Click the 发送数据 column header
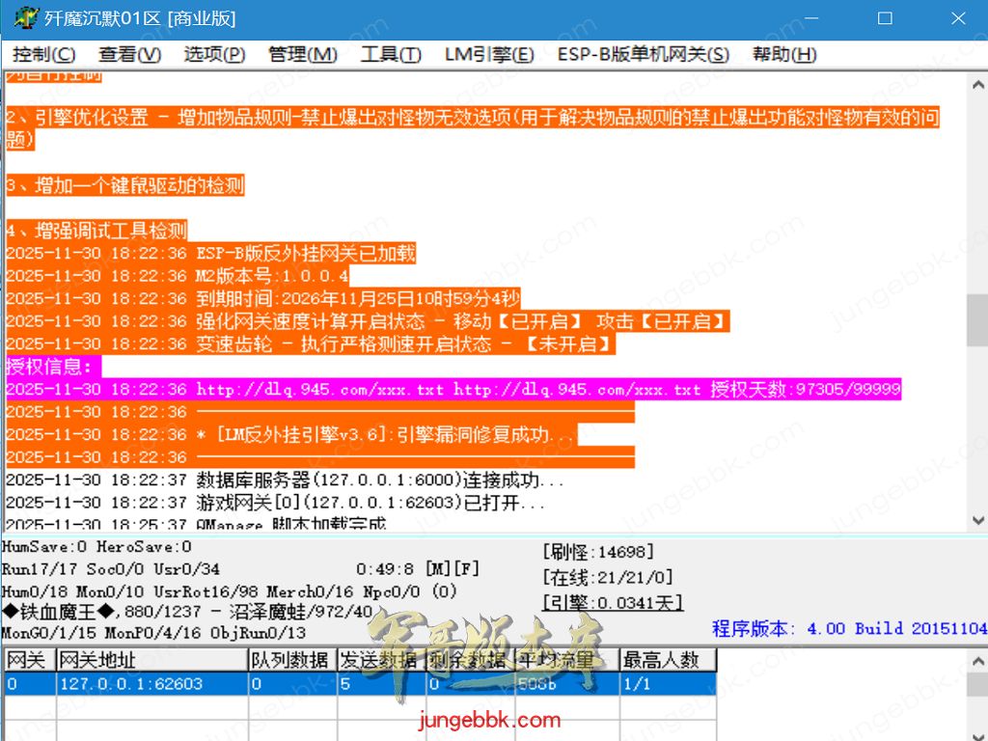Screen dimensions: 988x741 pos(379,660)
